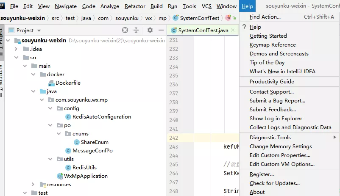Collapse the utils package

point(50,159)
